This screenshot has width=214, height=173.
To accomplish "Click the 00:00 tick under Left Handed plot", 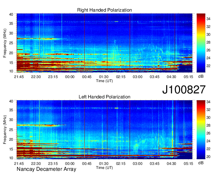I will (x=70, y=164).
